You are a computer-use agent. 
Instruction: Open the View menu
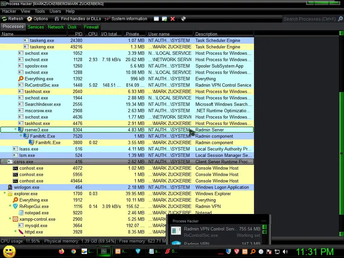26,11
